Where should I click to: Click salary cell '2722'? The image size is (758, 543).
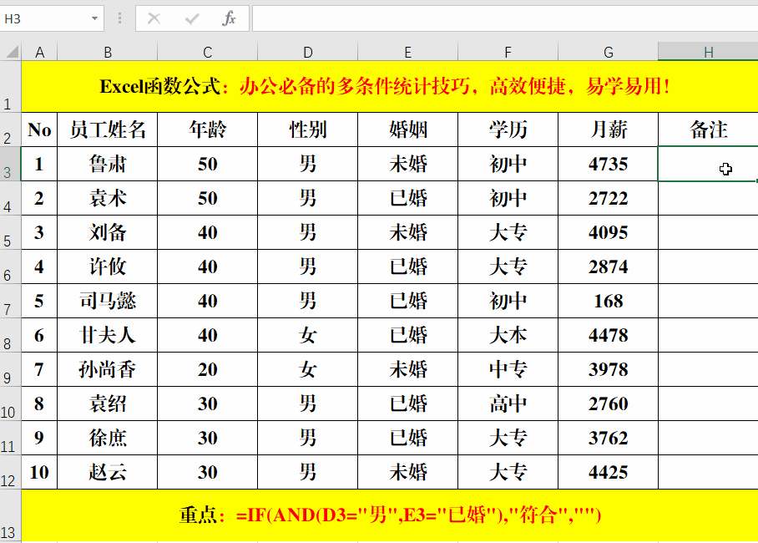tap(608, 199)
